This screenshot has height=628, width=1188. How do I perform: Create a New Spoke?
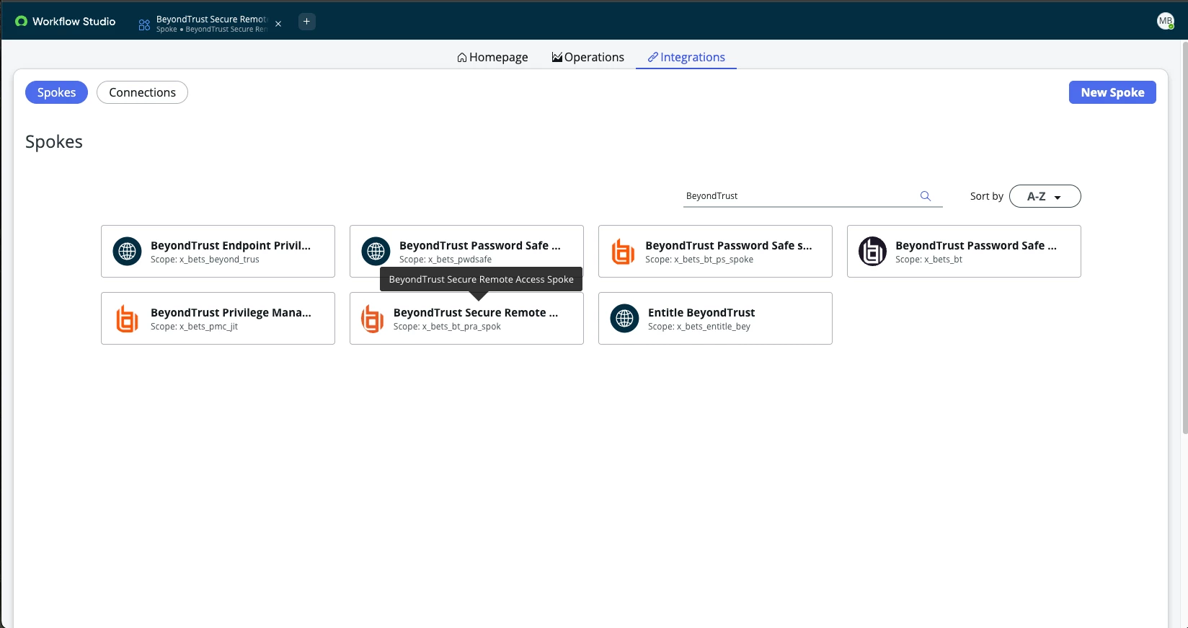[x=1112, y=92]
